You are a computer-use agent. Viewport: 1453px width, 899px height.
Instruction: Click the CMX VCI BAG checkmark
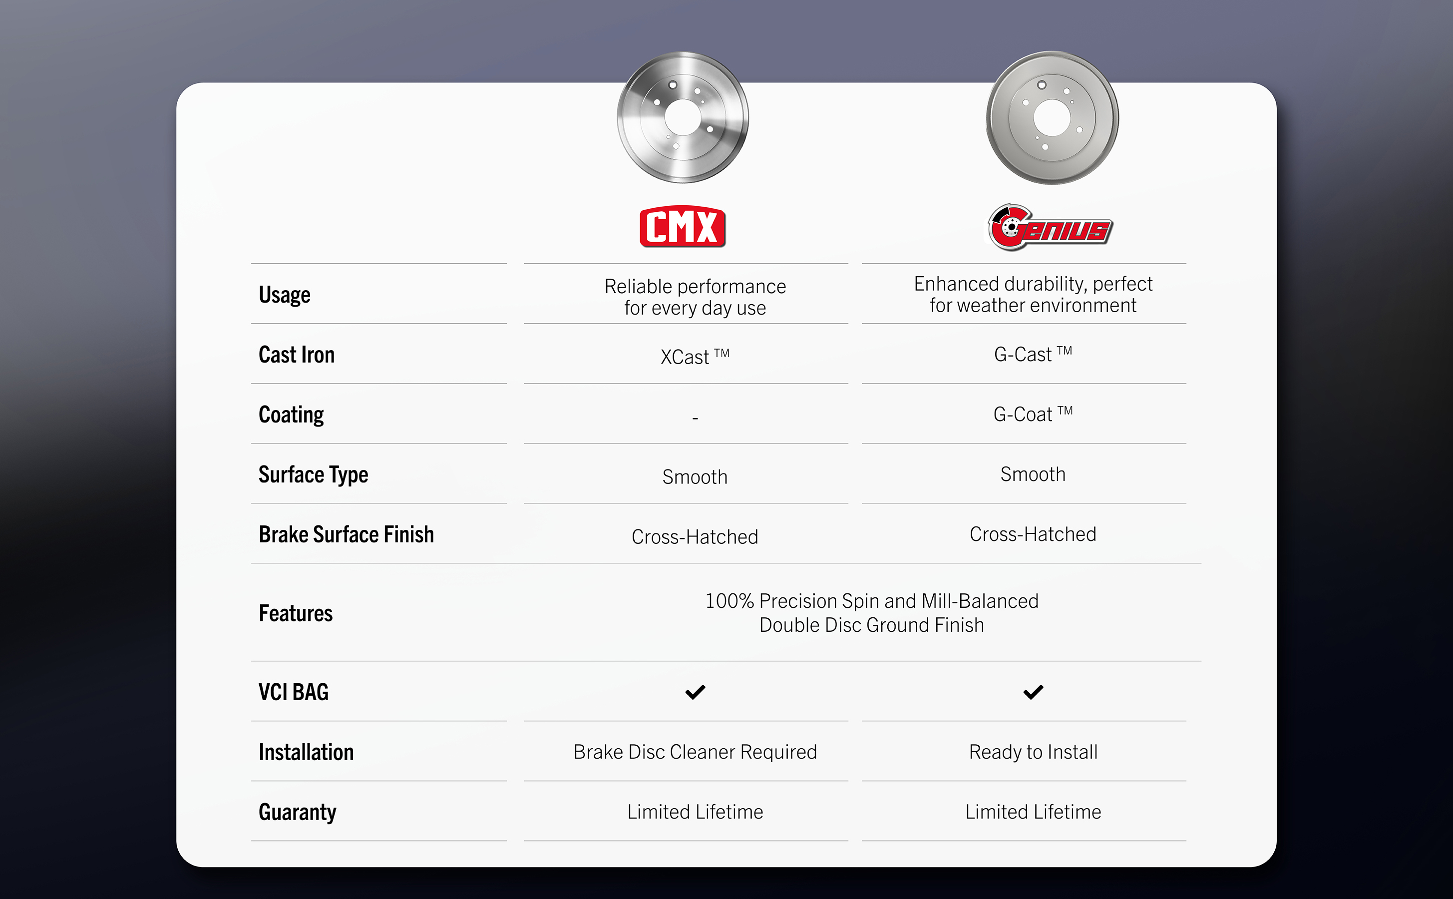point(695,692)
